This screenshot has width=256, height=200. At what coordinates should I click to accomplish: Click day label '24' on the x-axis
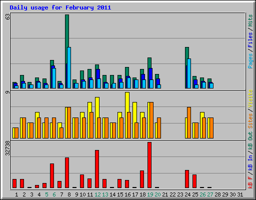click(x=187, y=194)
